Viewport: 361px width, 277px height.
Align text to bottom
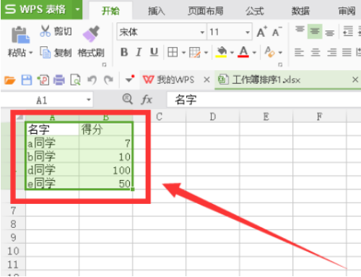pos(329,32)
